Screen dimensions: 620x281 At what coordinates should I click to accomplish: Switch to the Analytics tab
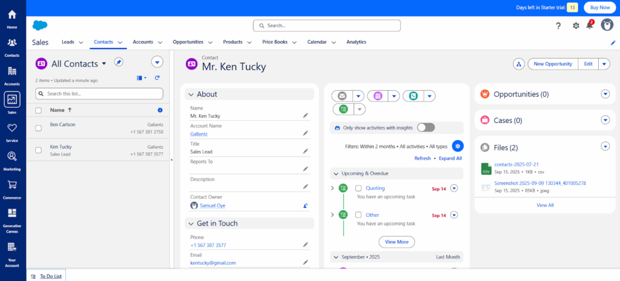point(356,42)
